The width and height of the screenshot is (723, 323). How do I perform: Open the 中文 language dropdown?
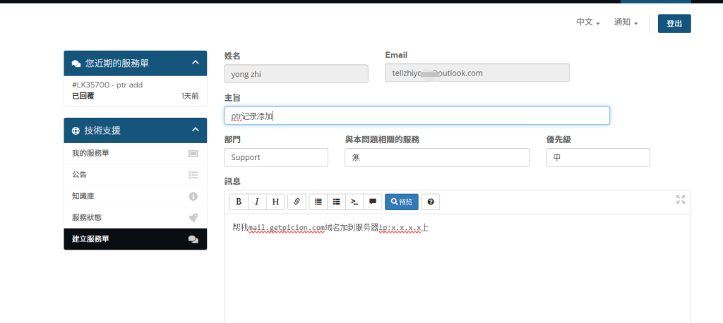pos(587,23)
